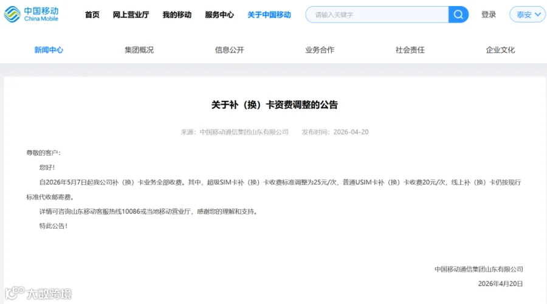547x304 pixels.
Task: Click the closing date 2026年4月20日
Action: [x=500, y=284]
